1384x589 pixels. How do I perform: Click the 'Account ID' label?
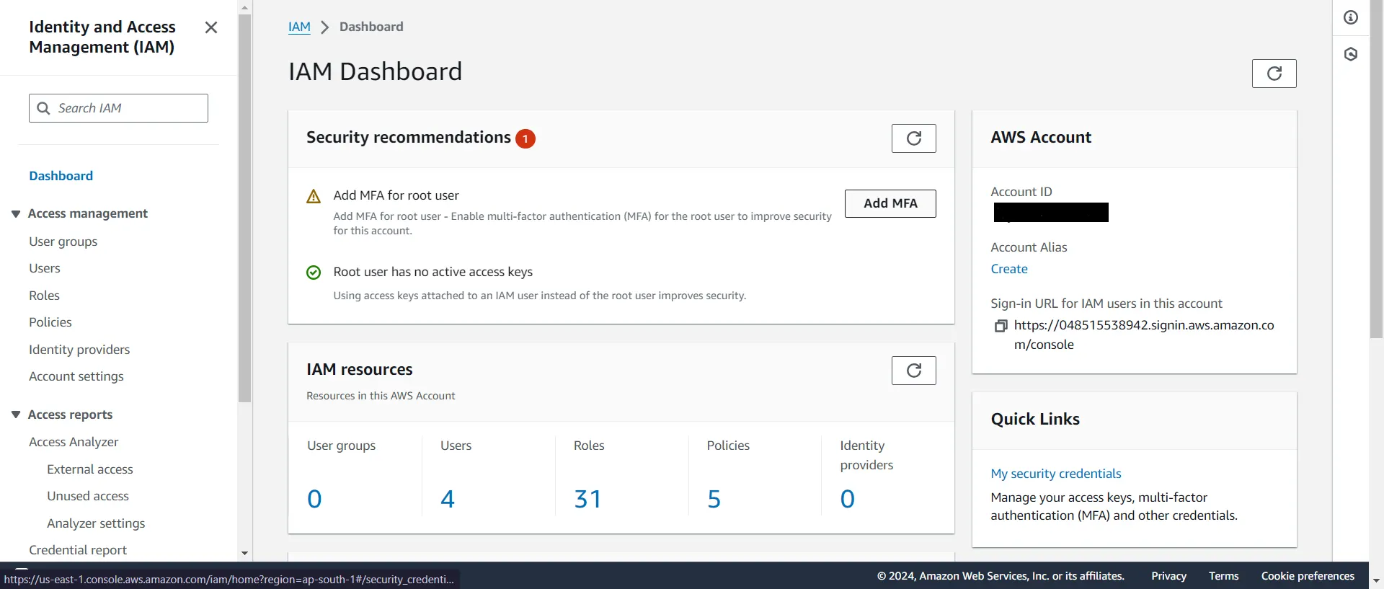tap(1021, 192)
